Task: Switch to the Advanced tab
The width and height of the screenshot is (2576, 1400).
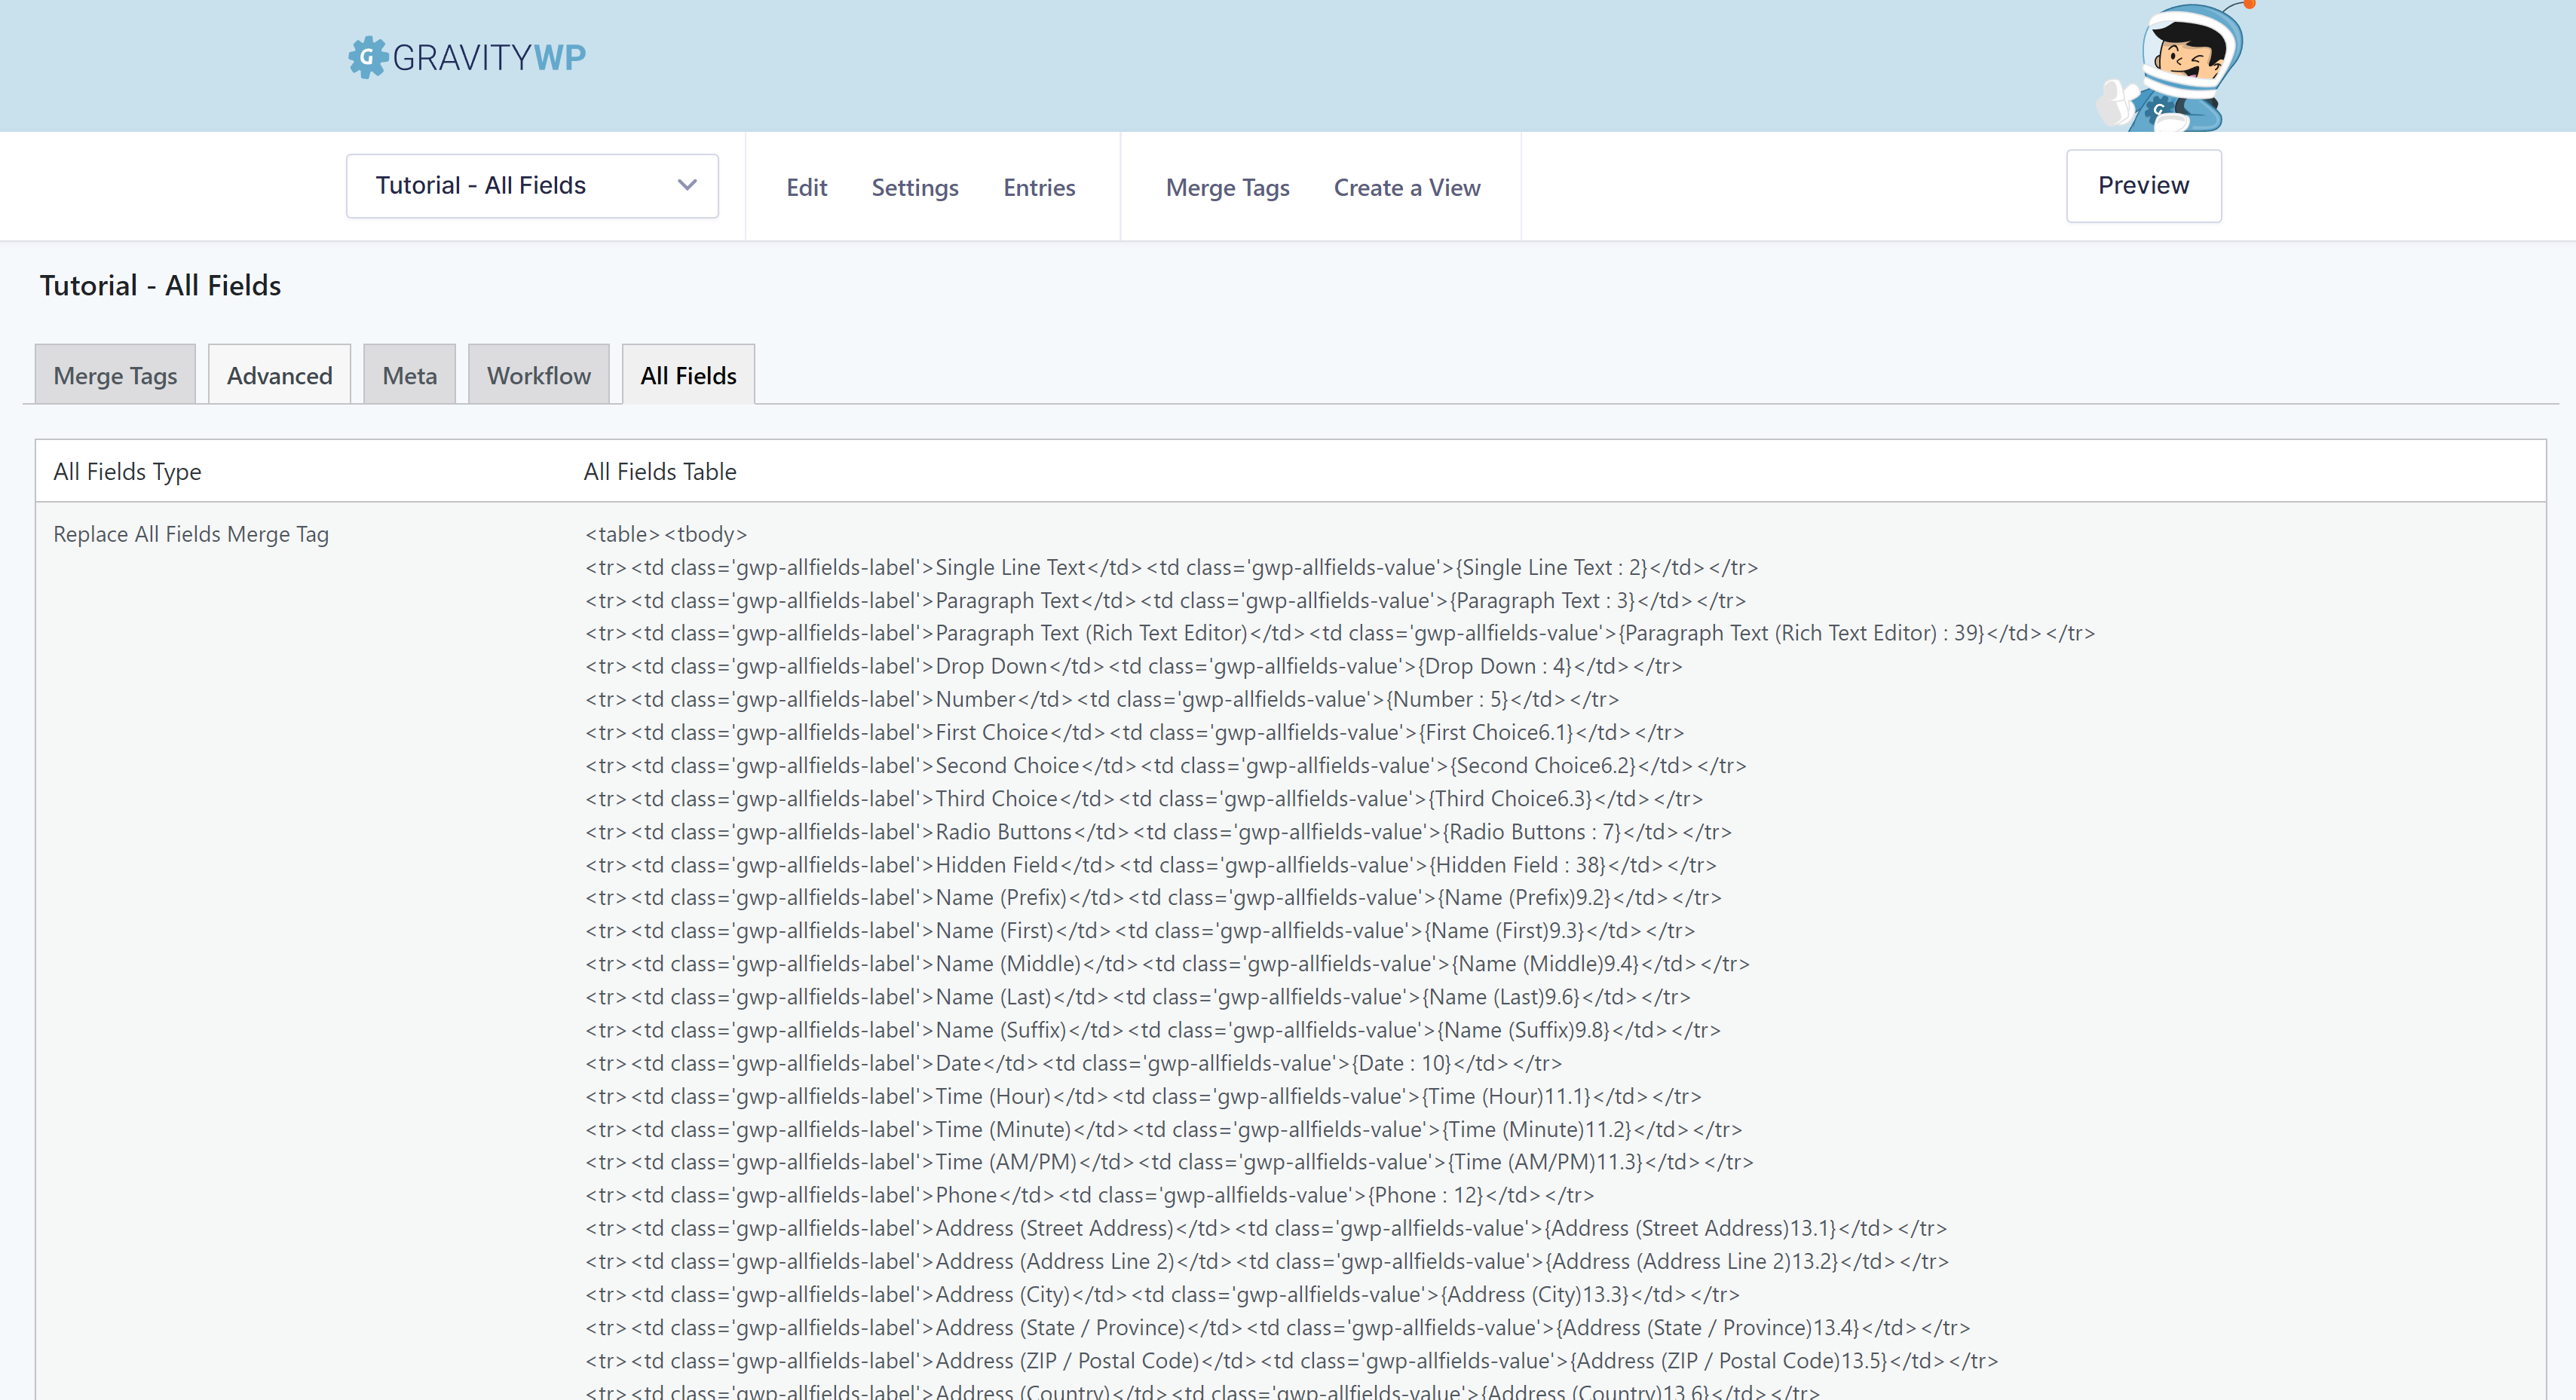Action: click(279, 374)
